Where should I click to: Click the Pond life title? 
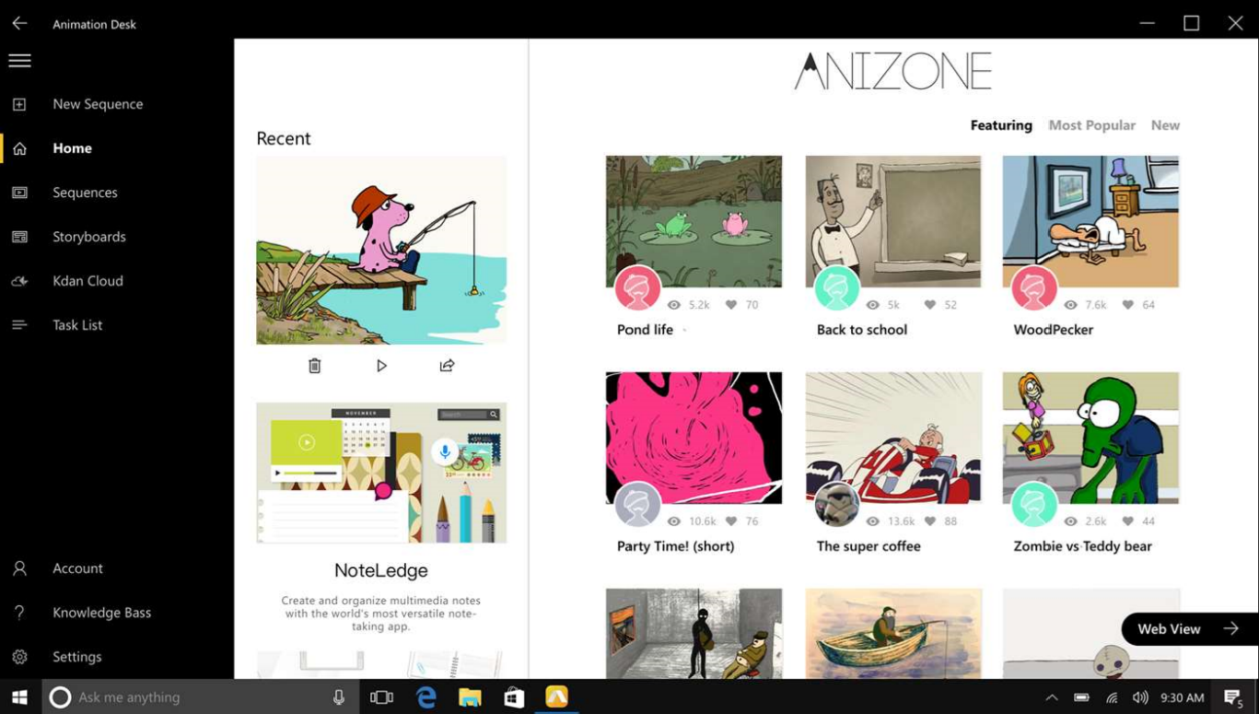tap(645, 330)
